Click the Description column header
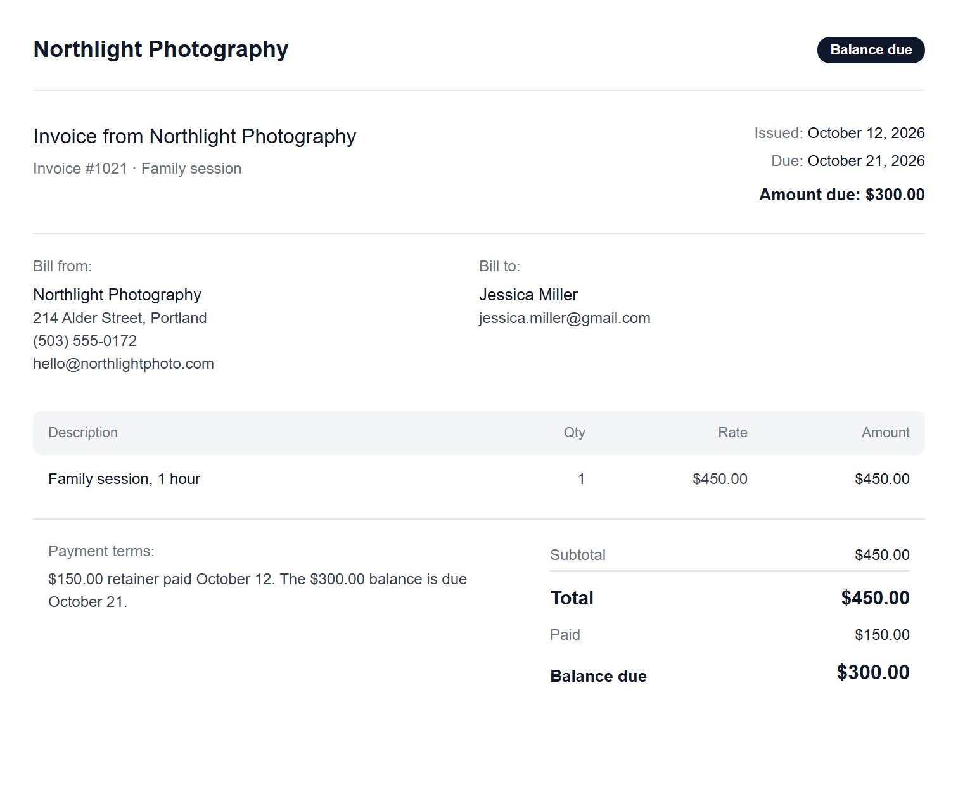The image size is (958, 811). pyautogui.click(x=83, y=433)
